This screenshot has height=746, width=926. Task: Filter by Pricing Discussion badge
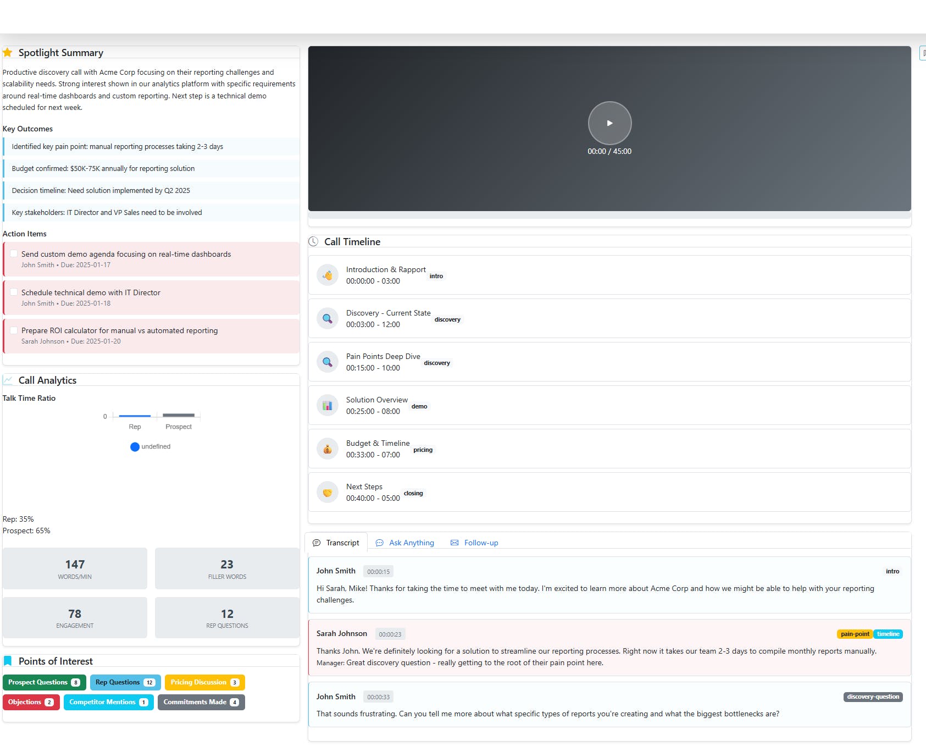[x=205, y=682]
